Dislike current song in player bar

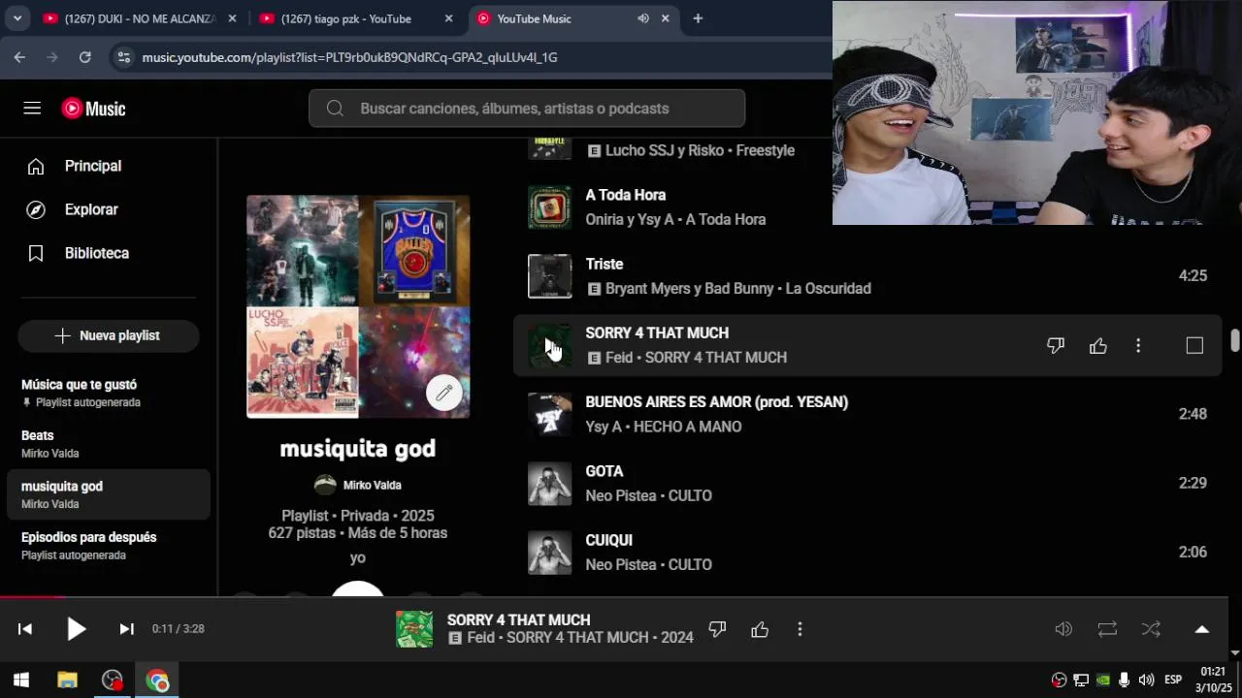point(717,629)
